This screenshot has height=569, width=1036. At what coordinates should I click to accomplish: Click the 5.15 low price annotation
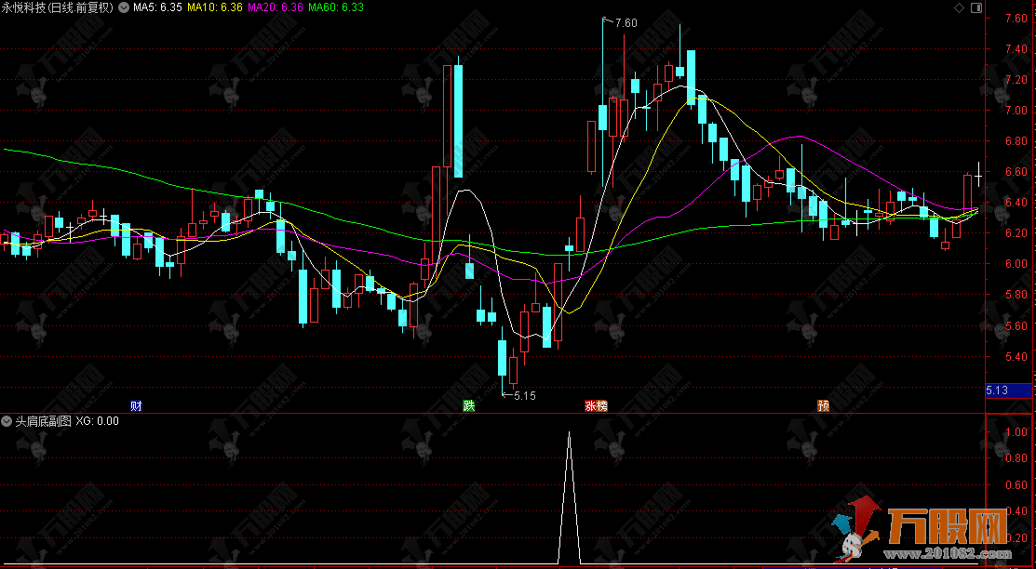coord(524,396)
